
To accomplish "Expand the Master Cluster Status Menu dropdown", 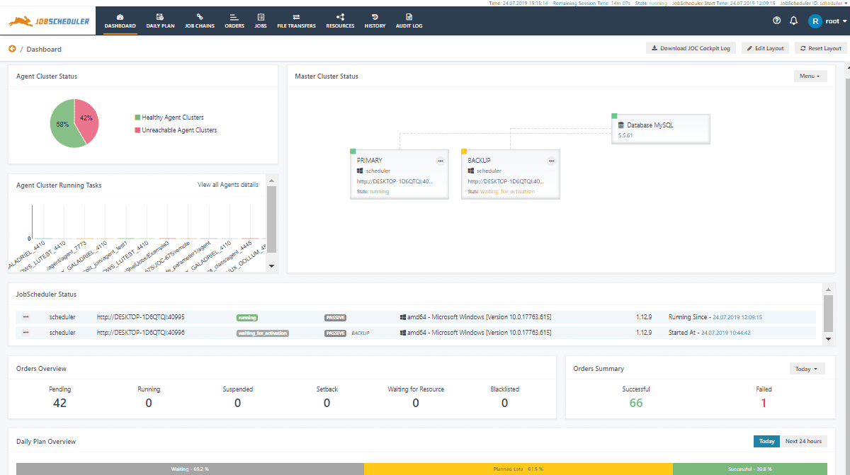I will coord(810,76).
